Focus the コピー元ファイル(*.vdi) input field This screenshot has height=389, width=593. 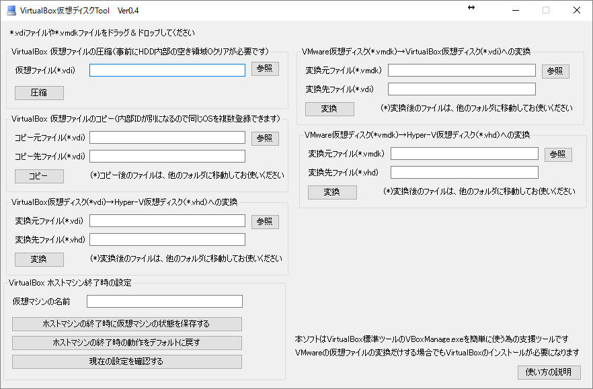click(x=167, y=137)
